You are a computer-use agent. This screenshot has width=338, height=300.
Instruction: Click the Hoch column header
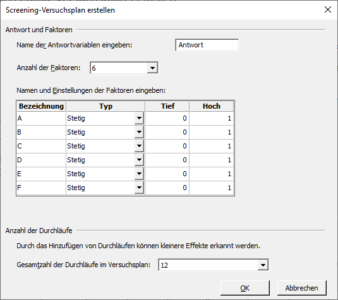pyautogui.click(x=212, y=106)
